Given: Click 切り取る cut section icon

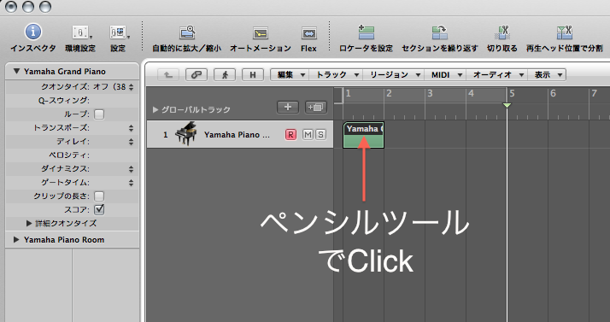Looking at the screenshot, I should 502,32.
